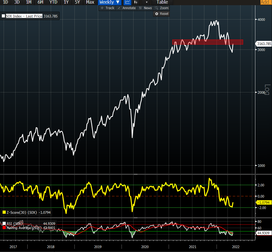Open the Annotate tool

coord(127,8)
